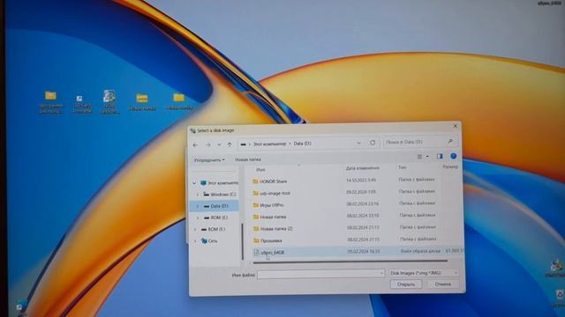Click the drive icon in the address bar
The image size is (565, 317).
click(x=244, y=144)
